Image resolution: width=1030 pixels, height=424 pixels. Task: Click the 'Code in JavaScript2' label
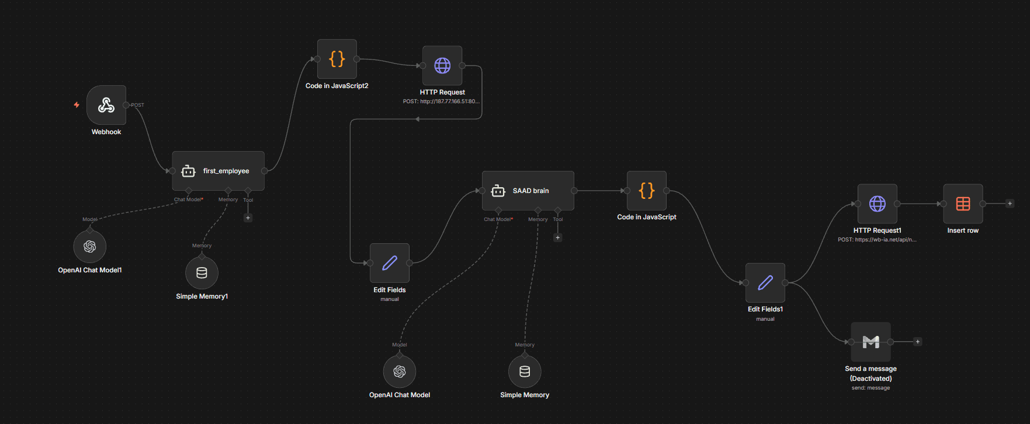pyautogui.click(x=337, y=86)
